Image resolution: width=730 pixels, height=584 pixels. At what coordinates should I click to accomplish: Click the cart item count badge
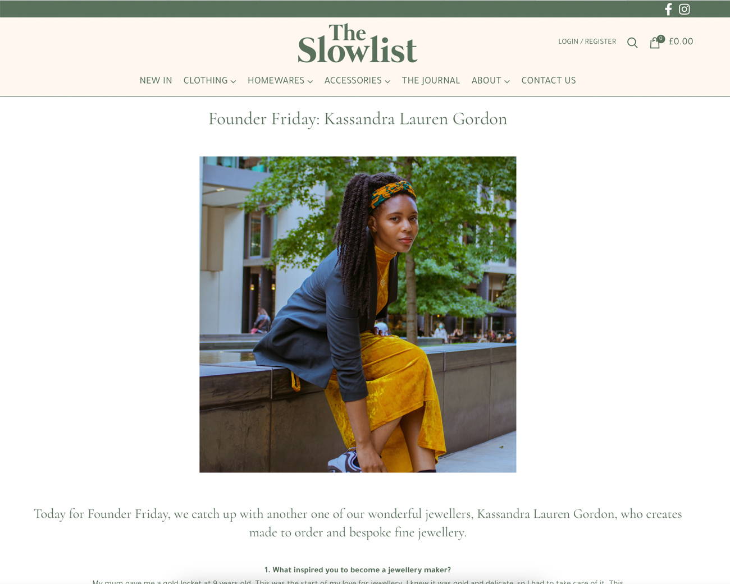[661, 39]
